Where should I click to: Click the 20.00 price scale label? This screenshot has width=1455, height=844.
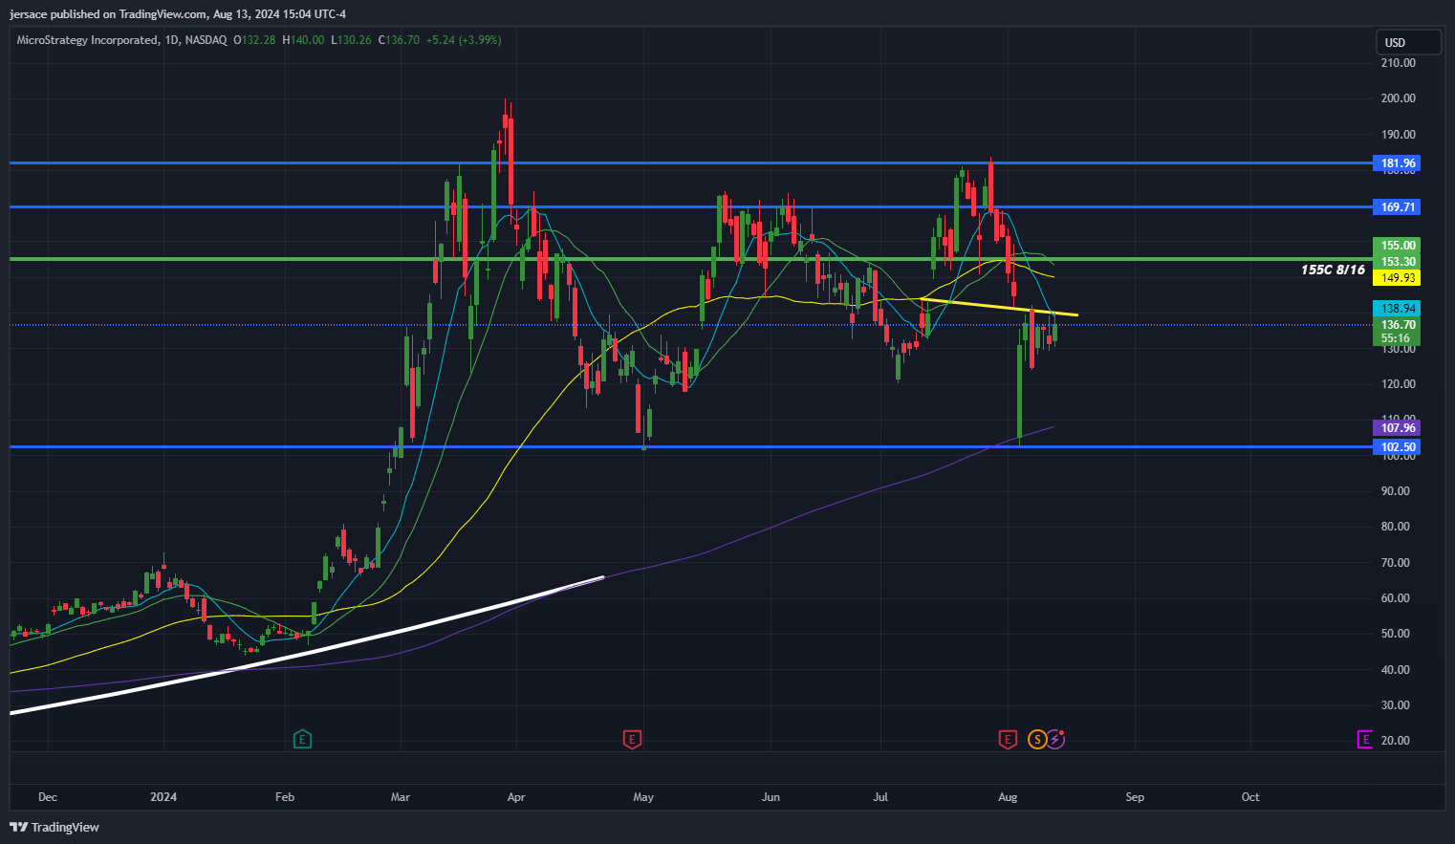(1398, 741)
